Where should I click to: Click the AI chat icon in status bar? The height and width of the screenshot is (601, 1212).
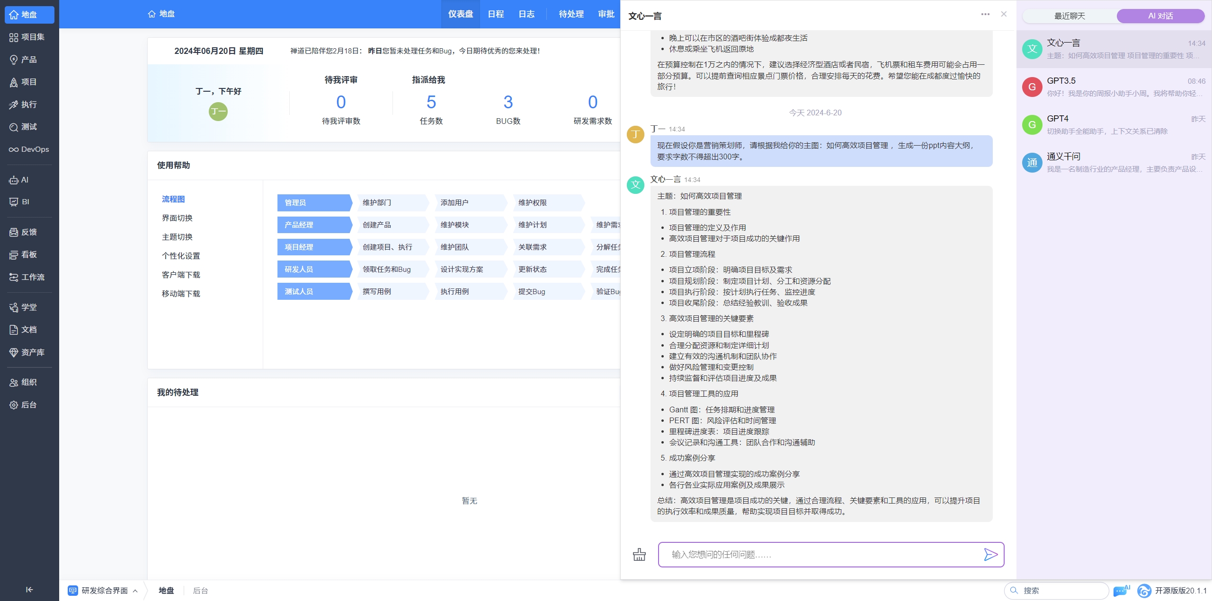1121,590
